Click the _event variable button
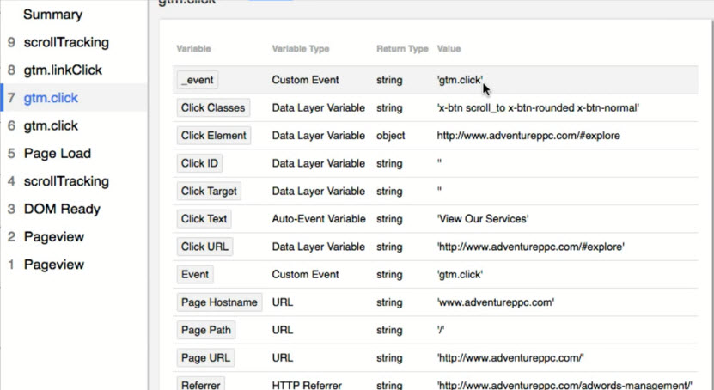This screenshot has width=714, height=390. (198, 80)
